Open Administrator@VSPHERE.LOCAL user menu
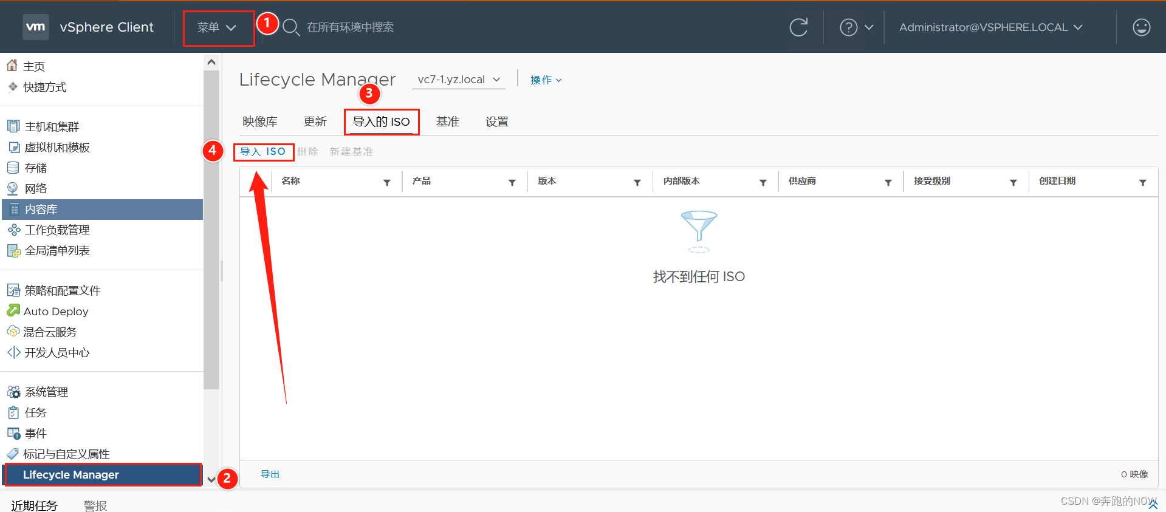1166x512 pixels. point(991,27)
